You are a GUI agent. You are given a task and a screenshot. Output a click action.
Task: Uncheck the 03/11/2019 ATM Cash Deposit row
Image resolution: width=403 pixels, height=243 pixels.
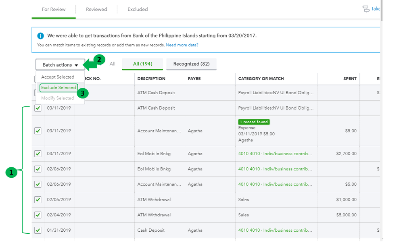38,108
